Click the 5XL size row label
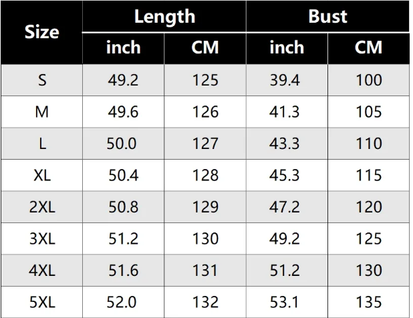This screenshot has height=318, width=413. coord(42,302)
